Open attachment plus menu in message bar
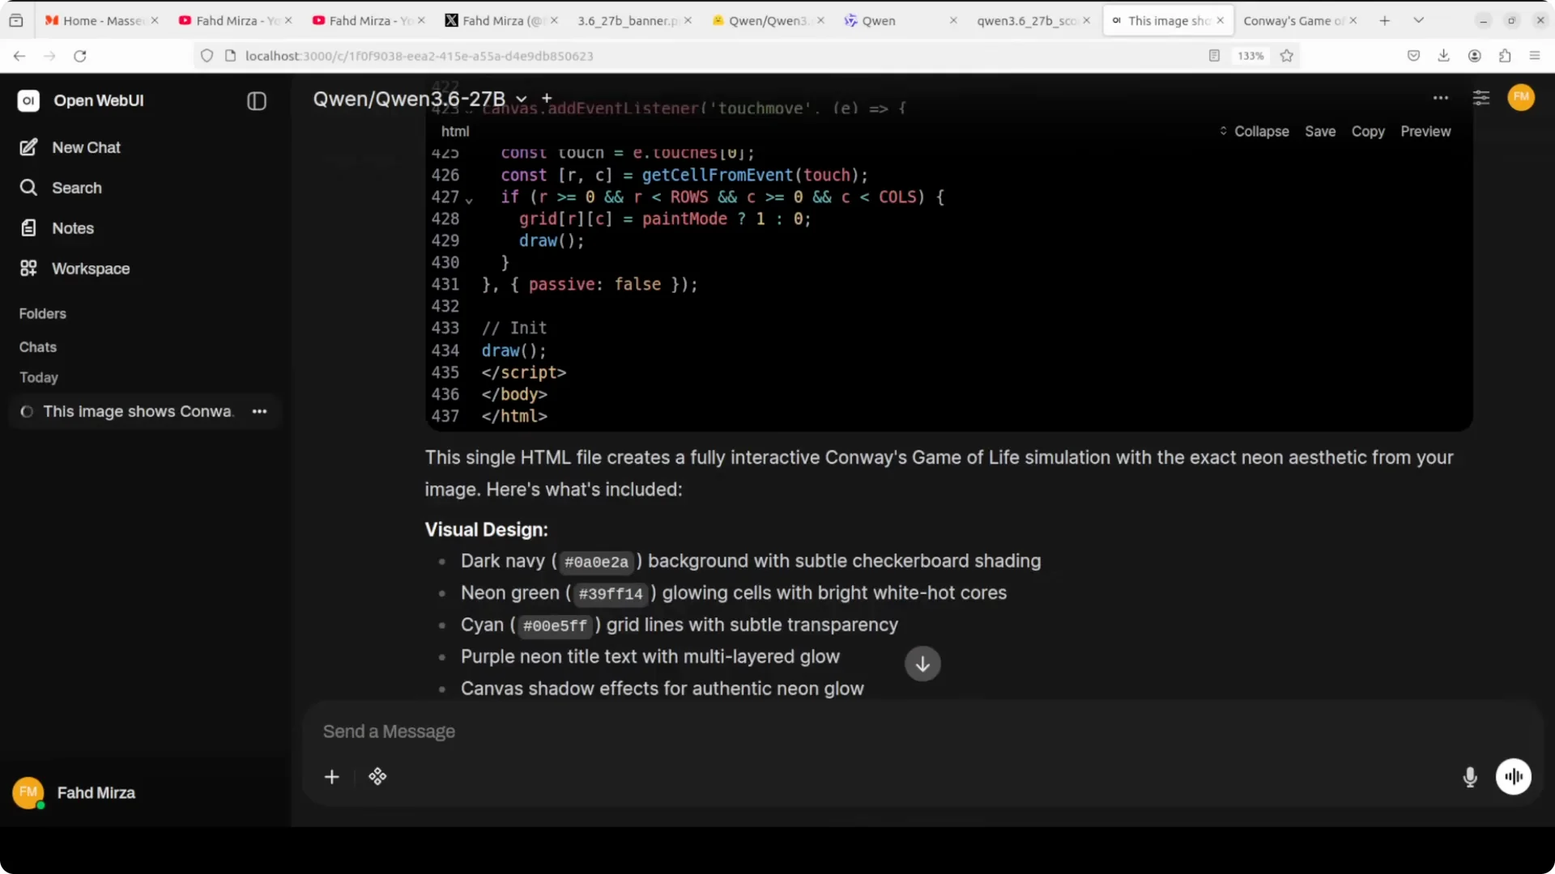The height and width of the screenshot is (874, 1555). click(x=332, y=777)
